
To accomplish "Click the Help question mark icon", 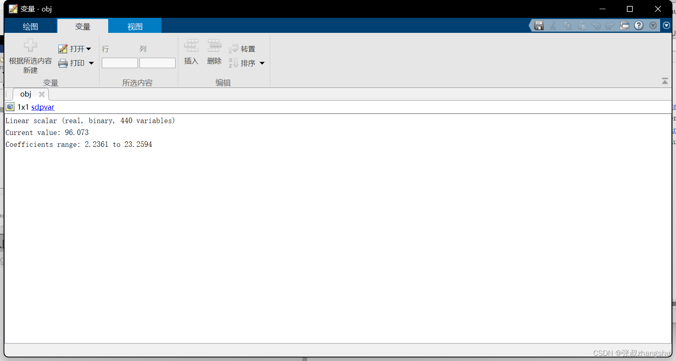I will point(638,25).
